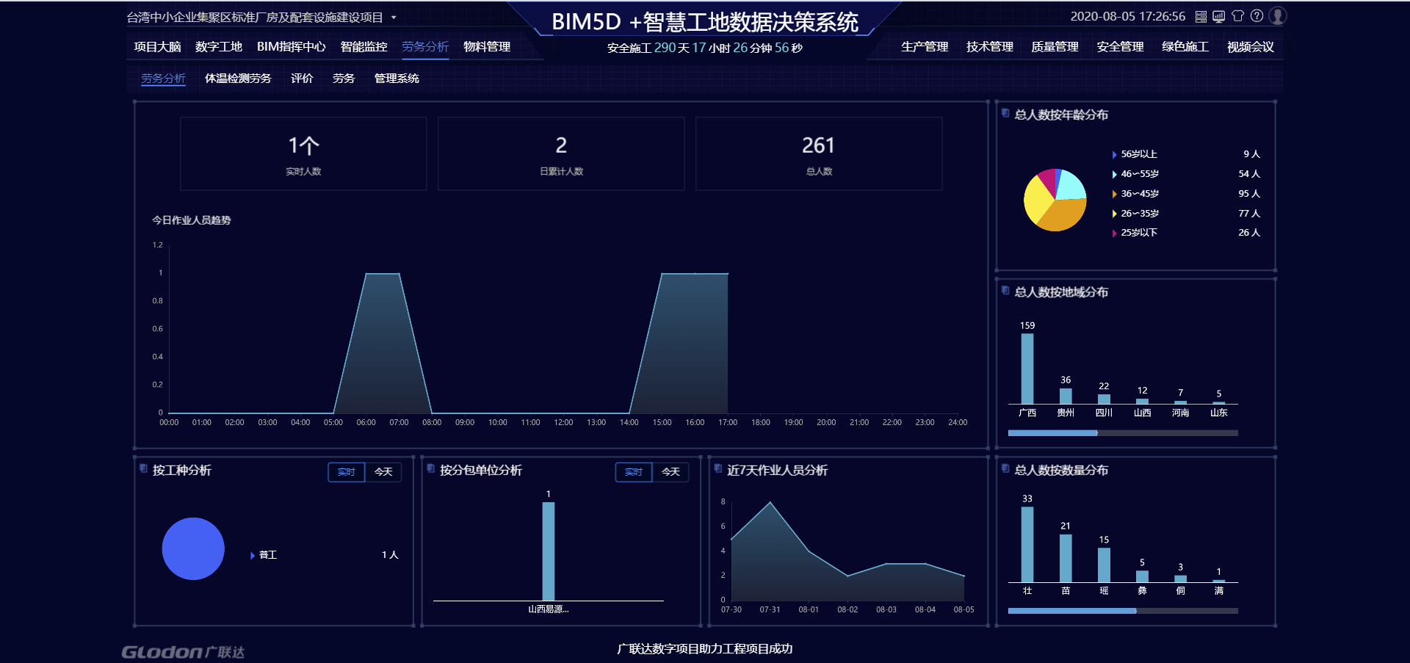Click the 总人数 card showing 261
Viewport: 1410px width, 663px height.
tap(819, 153)
